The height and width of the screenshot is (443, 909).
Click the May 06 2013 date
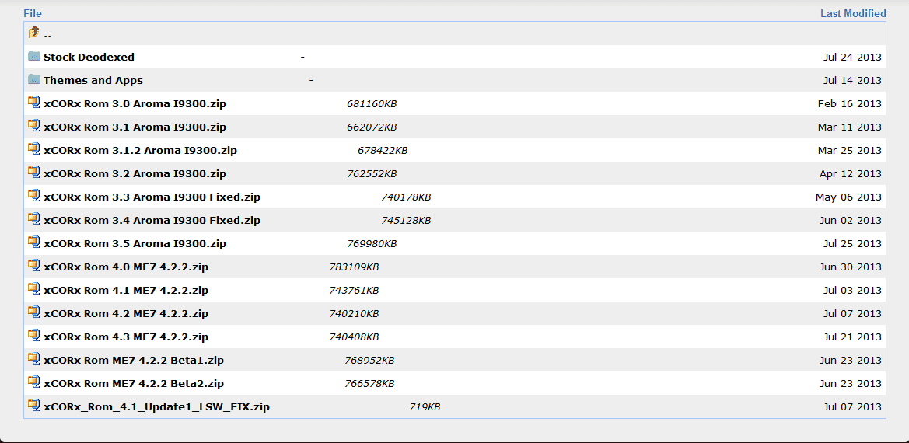pos(848,197)
